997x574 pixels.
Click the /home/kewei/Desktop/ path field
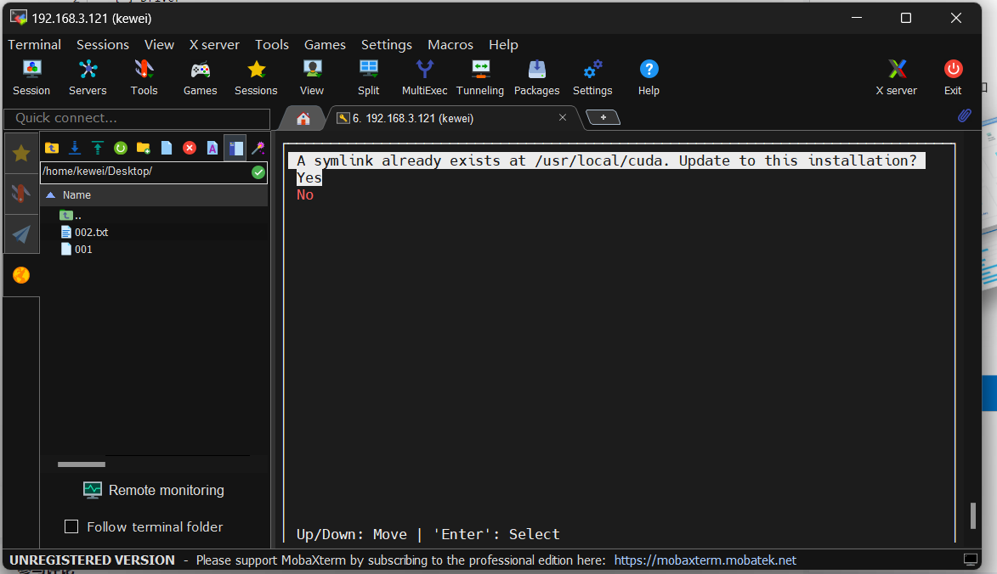(145, 172)
